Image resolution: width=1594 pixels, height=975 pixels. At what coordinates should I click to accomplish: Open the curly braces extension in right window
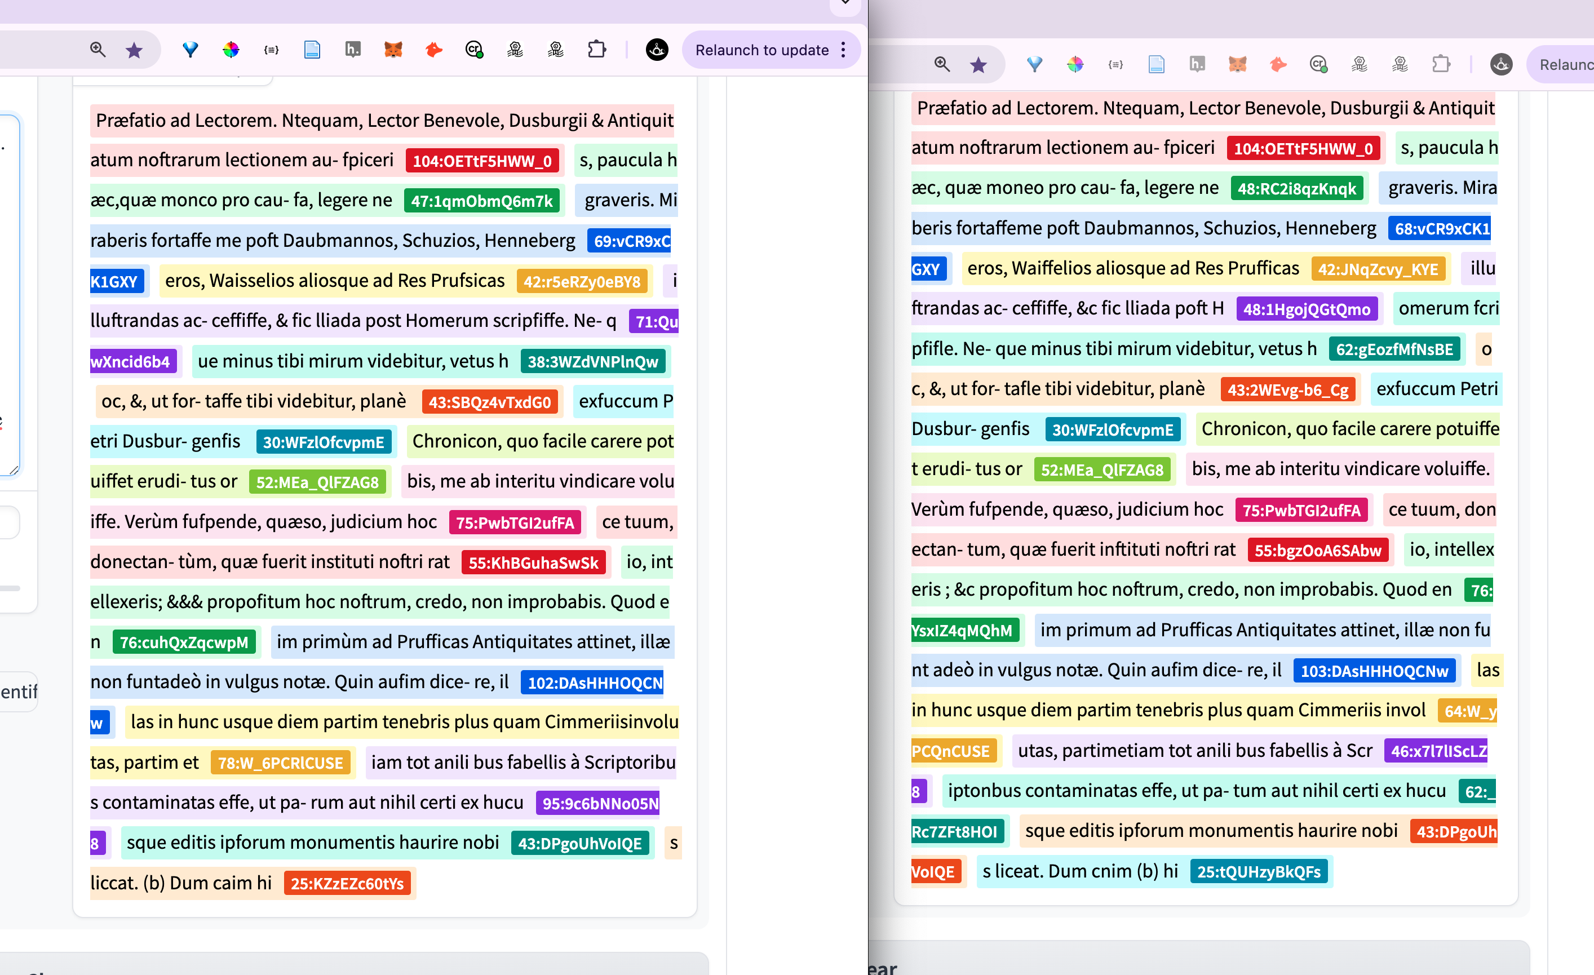(x=1116, y=64)
